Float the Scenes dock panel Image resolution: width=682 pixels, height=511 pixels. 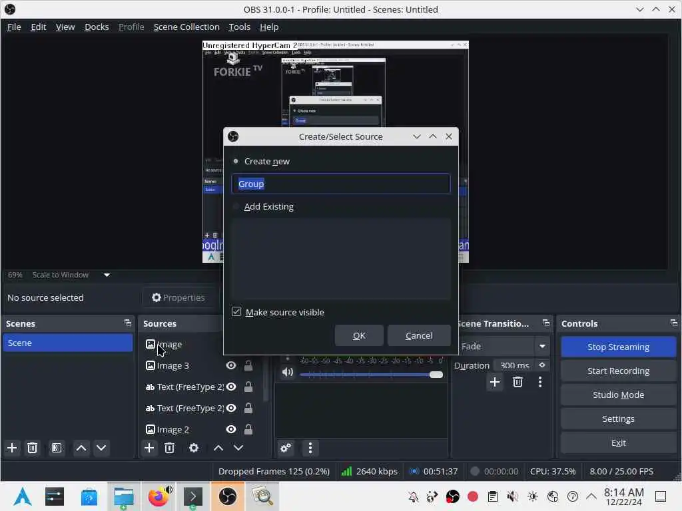127,323
